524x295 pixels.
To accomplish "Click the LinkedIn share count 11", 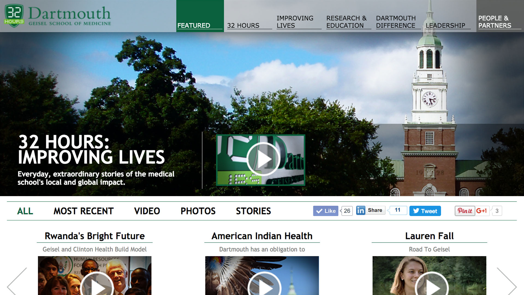I will click(x=398, y=210).
